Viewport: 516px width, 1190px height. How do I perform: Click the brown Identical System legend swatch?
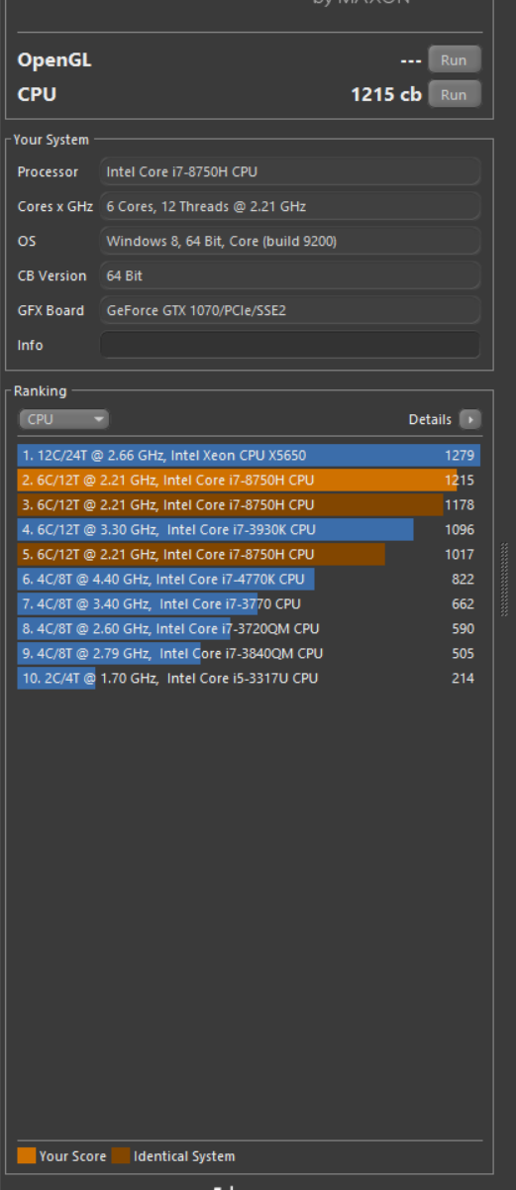click(x=121, y=1155)
